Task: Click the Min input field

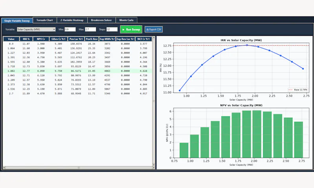Action: 70,29
